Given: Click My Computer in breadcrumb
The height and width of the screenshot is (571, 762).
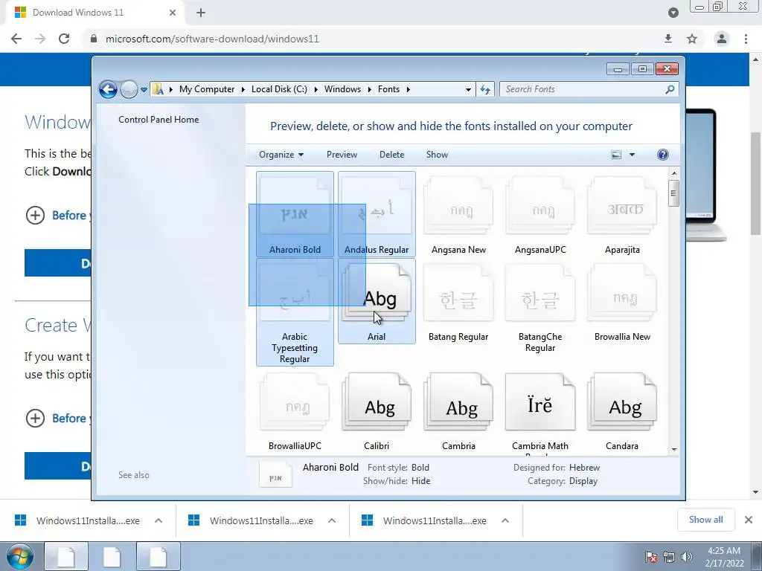Looking at the screenshot, I should point(207,89).
